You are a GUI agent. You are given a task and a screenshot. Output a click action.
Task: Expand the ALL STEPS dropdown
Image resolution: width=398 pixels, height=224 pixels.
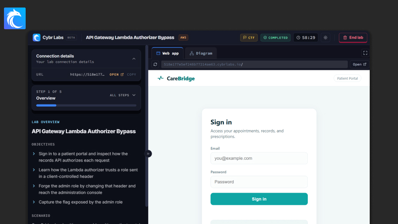122,95
